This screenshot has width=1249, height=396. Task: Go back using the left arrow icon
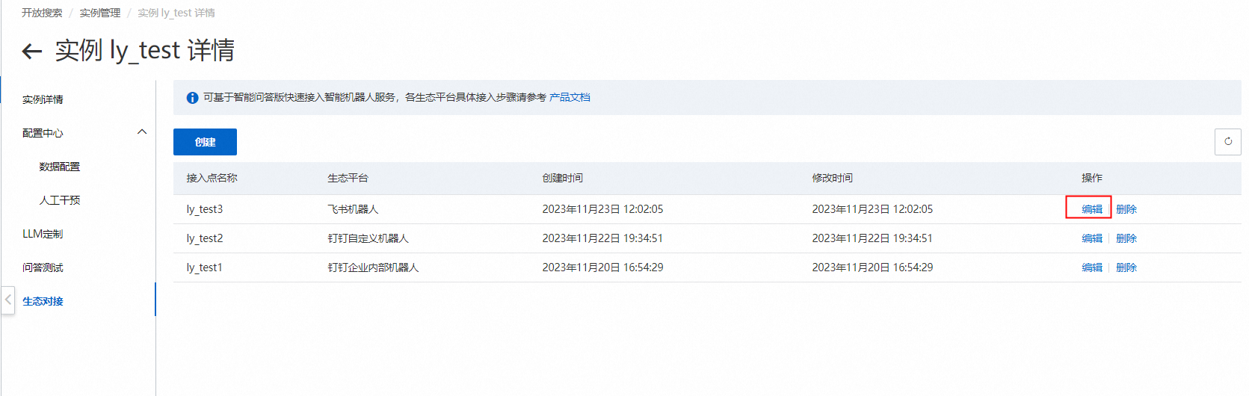tap(31, 51)
